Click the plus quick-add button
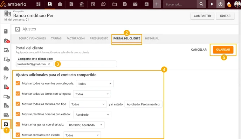 (157, 4)
